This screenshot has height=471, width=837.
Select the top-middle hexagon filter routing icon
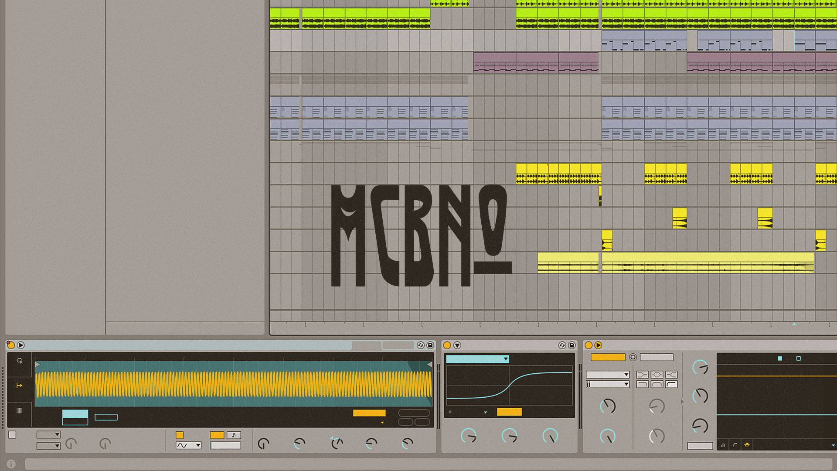[x=657, y=375]
